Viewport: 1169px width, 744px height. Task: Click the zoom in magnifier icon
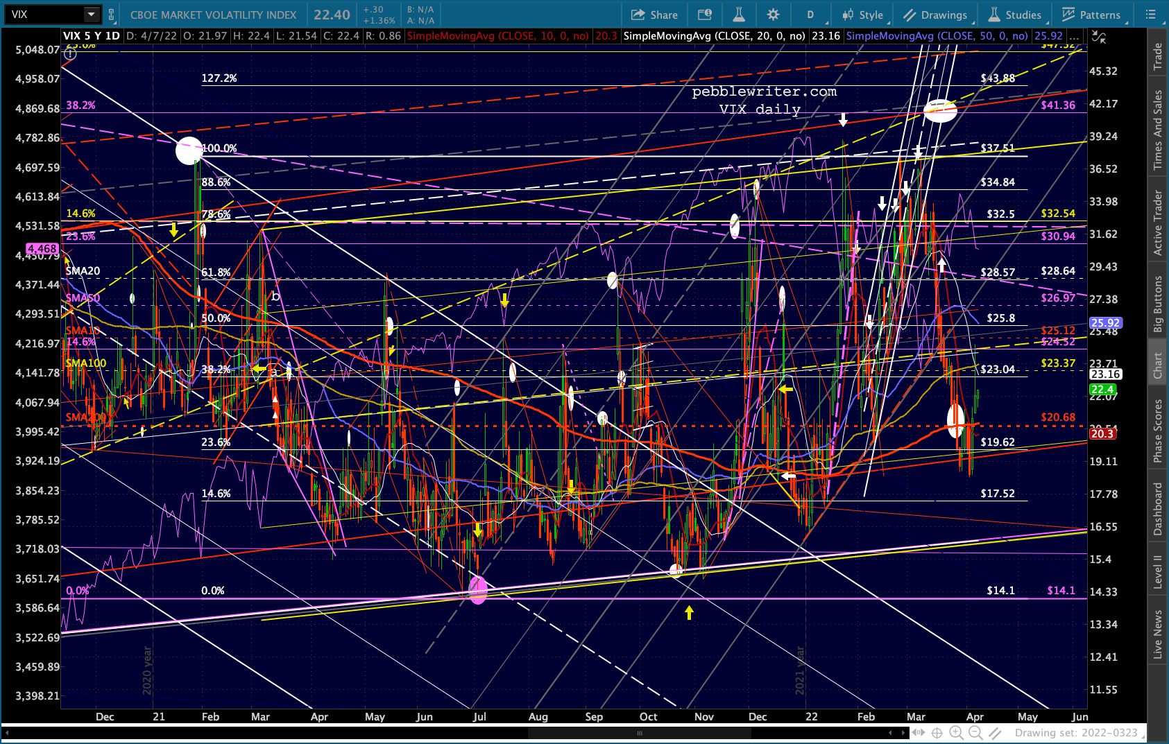(956, 733)
